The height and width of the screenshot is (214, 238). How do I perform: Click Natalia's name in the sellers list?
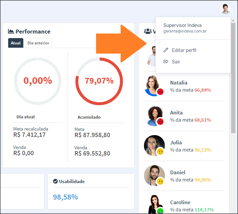pyautogui.click(x=179, y=83)
